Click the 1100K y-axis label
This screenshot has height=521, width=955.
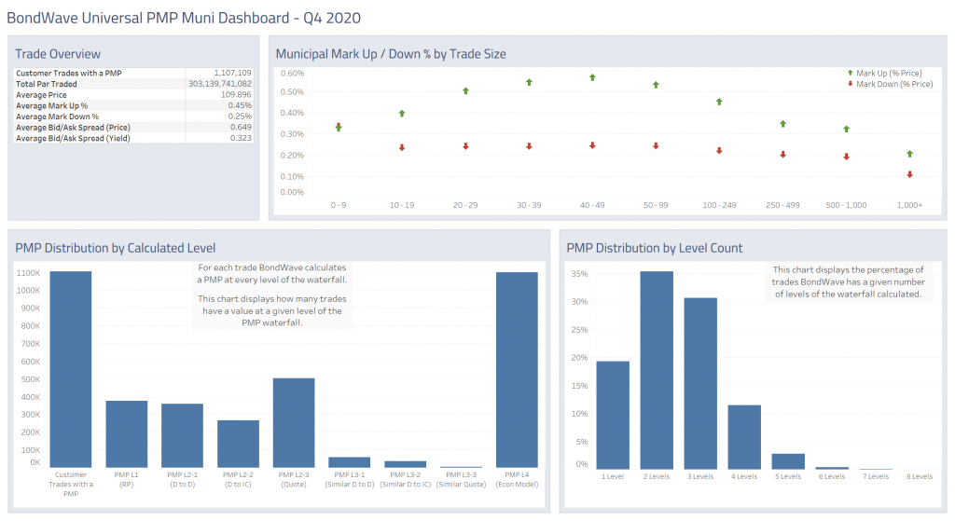pos(29,273)
